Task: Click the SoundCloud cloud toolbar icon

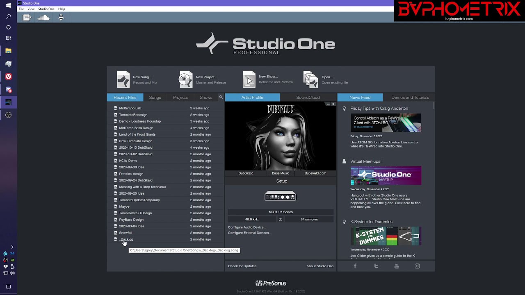Action: [43, 18]
